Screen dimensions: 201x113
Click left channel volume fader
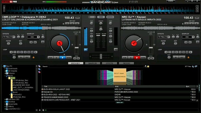point(98,35)
